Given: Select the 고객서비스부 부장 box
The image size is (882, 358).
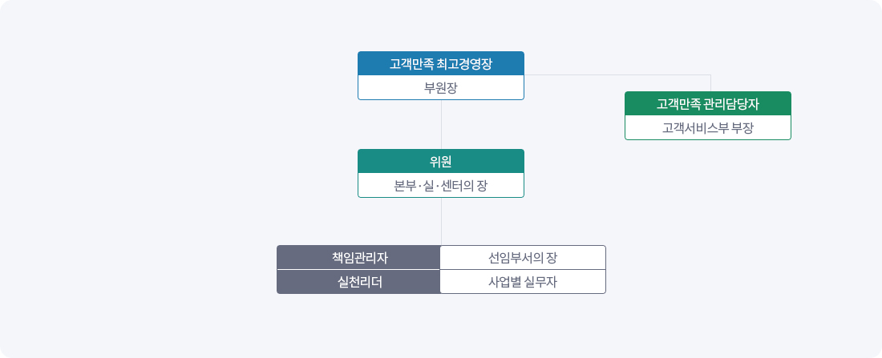Looking at the screenshot, I should 707,127.
